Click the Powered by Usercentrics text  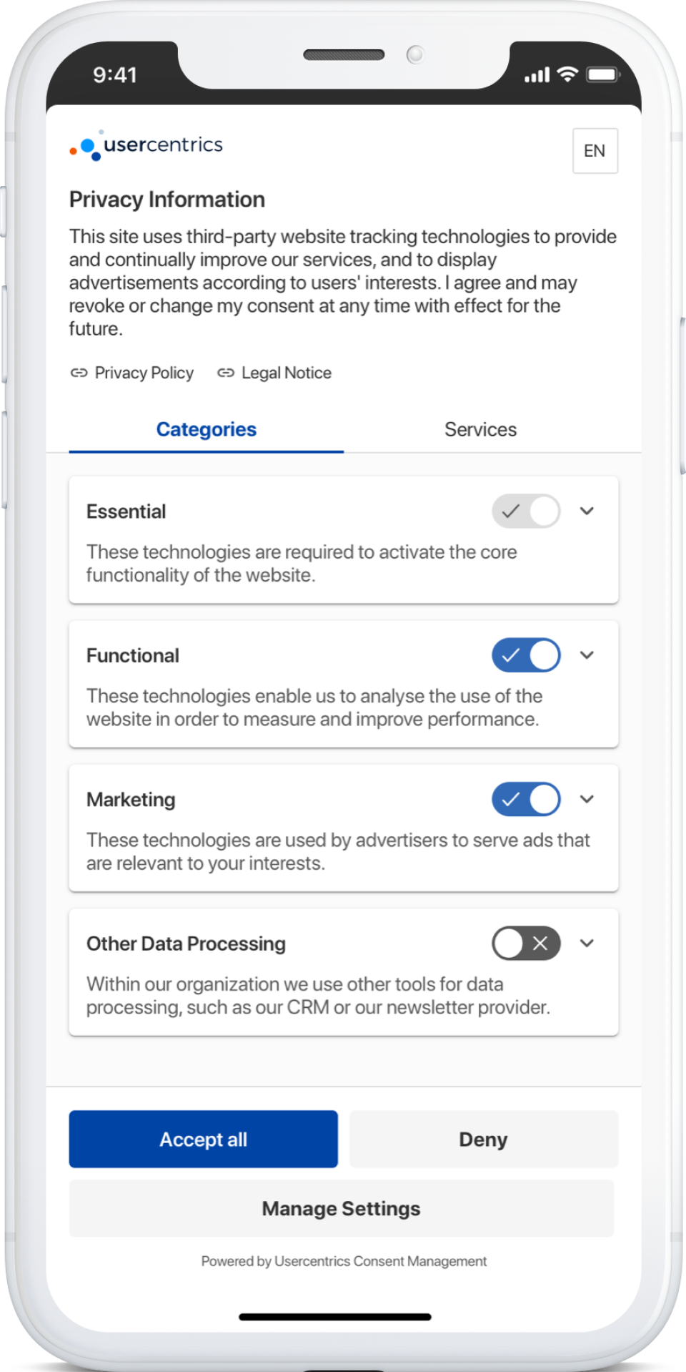click(343, 1261)
